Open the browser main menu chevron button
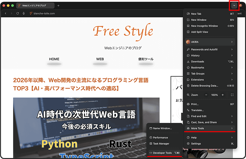 234,6
